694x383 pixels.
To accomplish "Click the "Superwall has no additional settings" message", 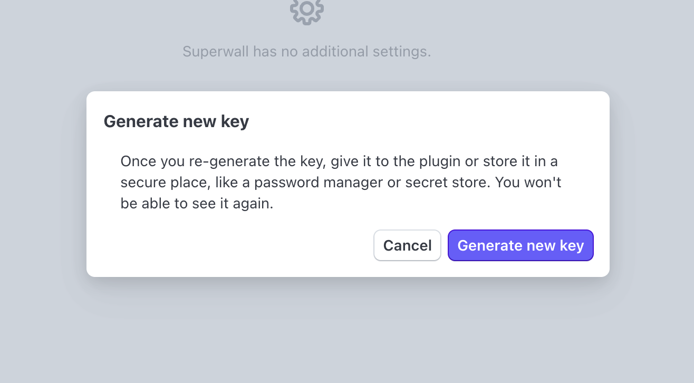I will (x=306, y=52).
